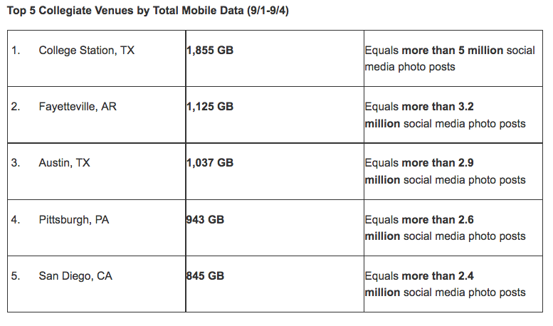Click the rank number 5. beside San Diego
The width and height of the screenshot is (553, 326).
click(x=16, y=275)
